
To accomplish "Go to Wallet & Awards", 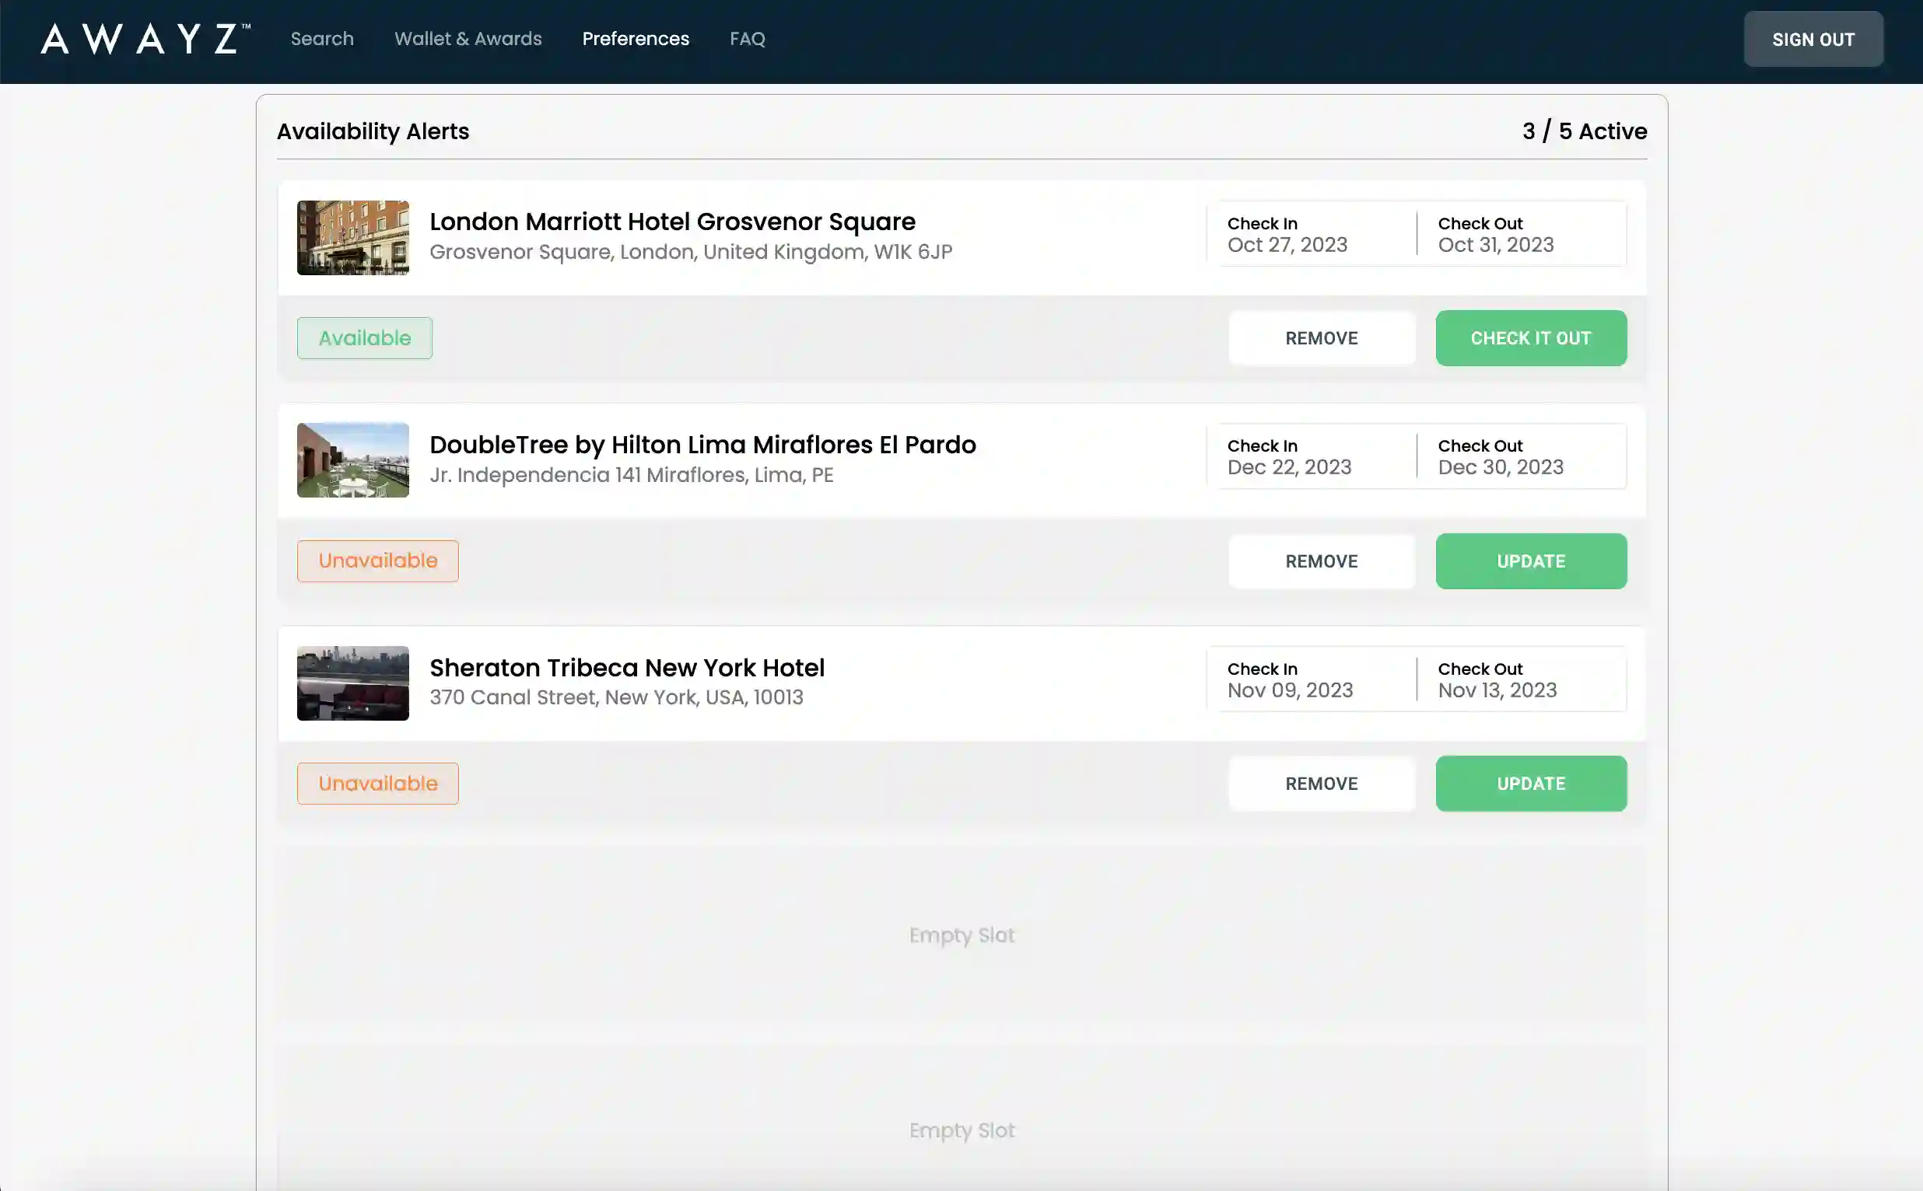I will pyautogui.click(x=468, y=39).
